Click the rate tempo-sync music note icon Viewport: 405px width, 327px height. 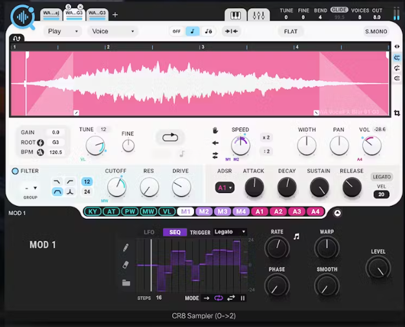296,236
